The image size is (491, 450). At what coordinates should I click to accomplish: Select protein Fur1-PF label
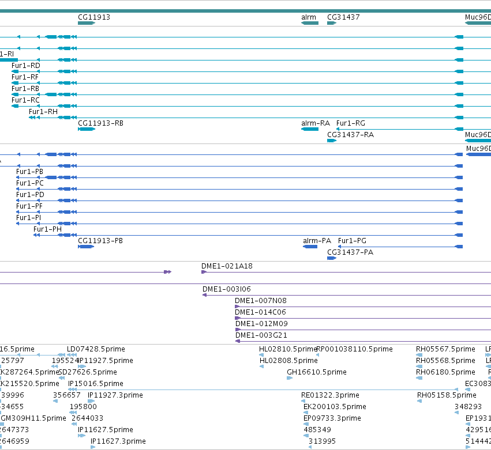tap(29, 206)
